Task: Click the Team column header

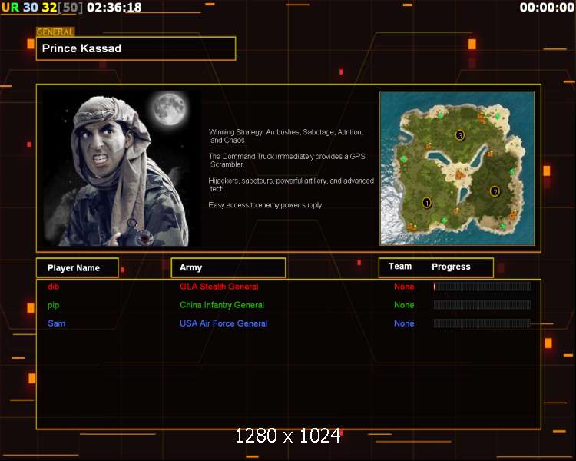Action: coord(400,267)
